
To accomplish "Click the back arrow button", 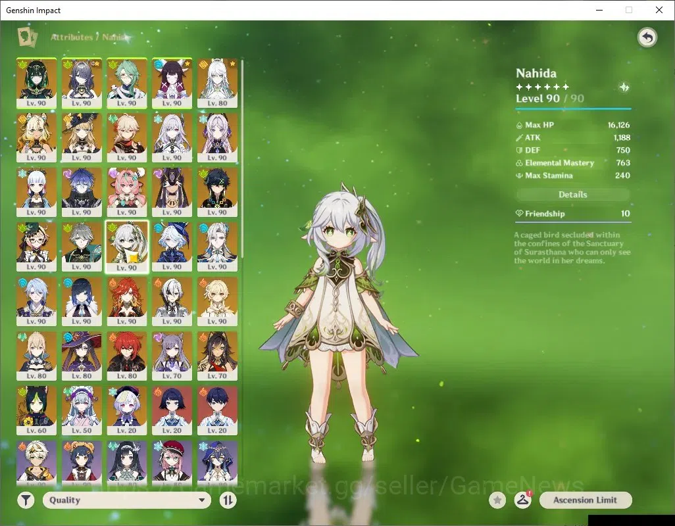I will 647,37.
